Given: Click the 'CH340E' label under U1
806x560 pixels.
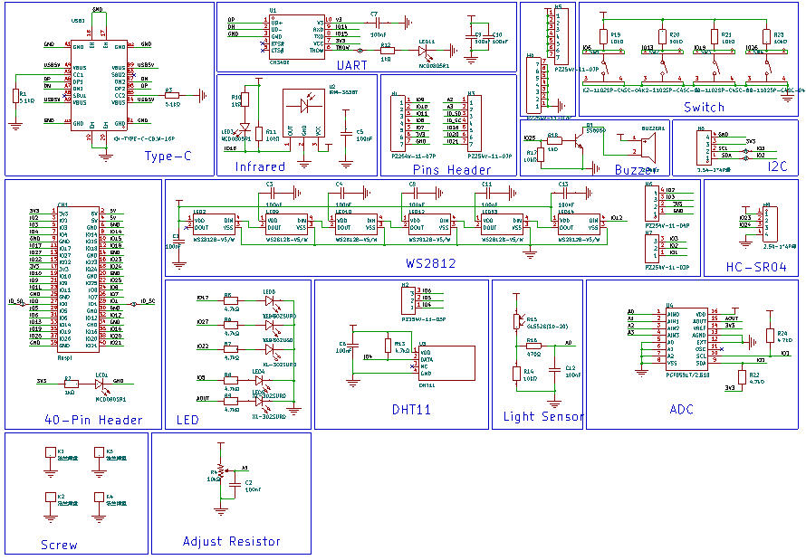Looking at the screenshot, I should pyautogui.click(x=280, y=62).
